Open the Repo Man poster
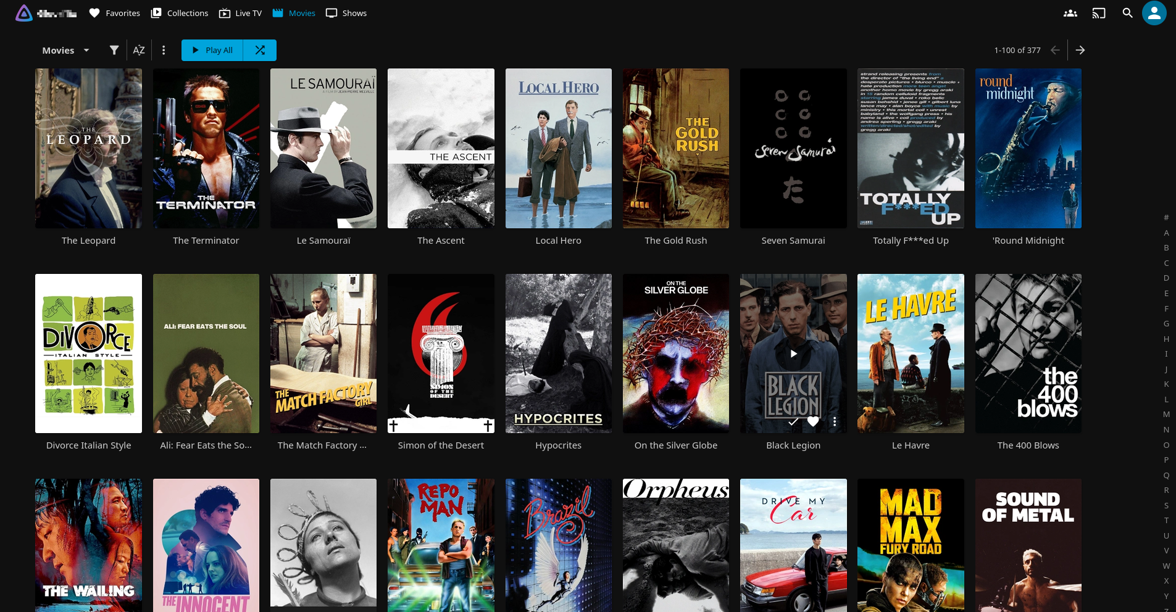Viewport: 1176px width, 612px height. [441, 545]
